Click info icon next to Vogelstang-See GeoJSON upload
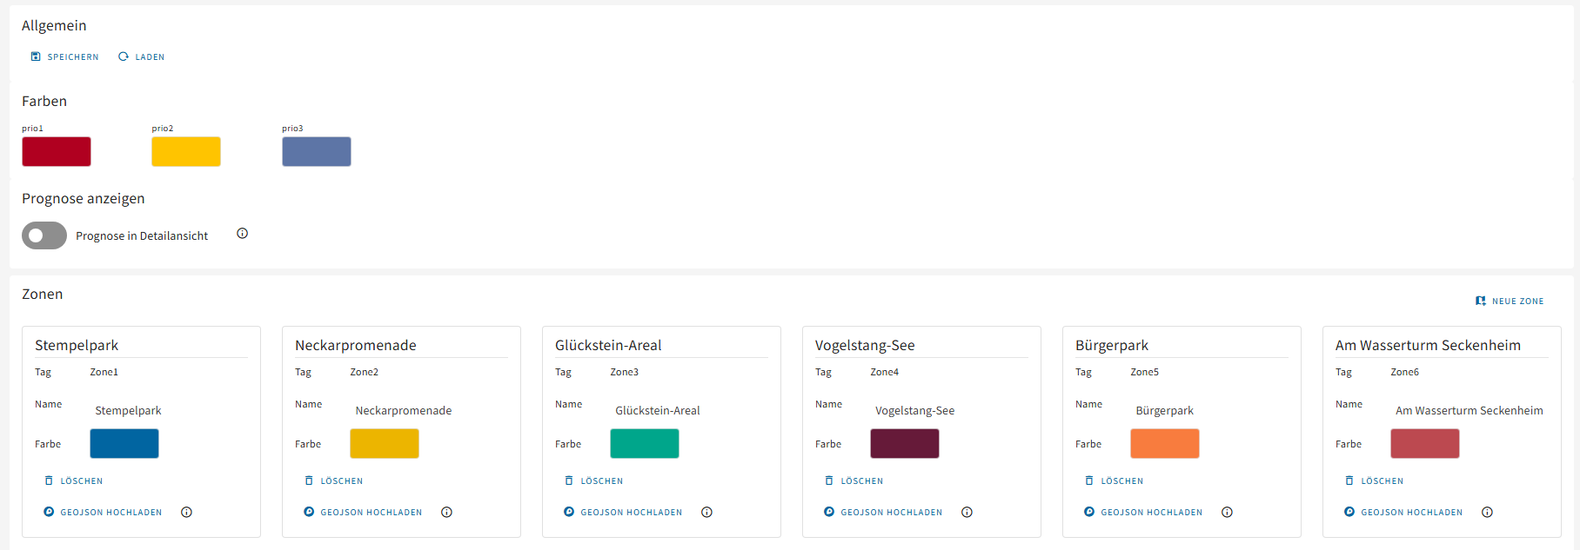The width and height of the screenshot is (1580, 550). pos(967,513)
